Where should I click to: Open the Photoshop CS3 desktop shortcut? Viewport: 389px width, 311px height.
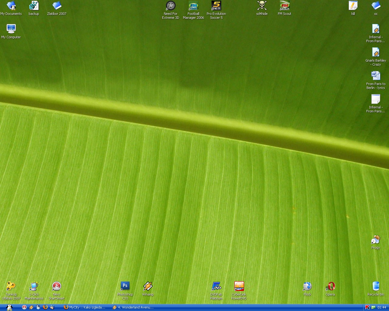click(x=125, y=286)
